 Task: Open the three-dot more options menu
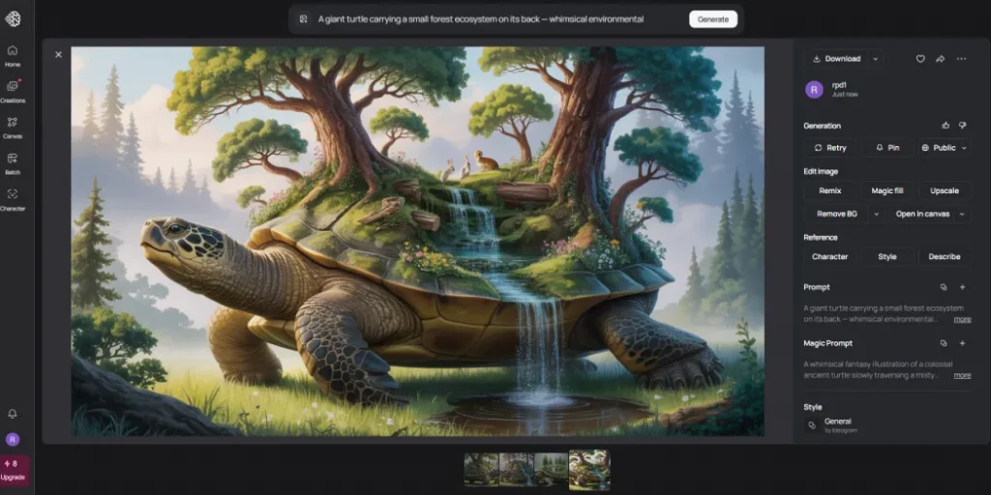tap(961, 59)
